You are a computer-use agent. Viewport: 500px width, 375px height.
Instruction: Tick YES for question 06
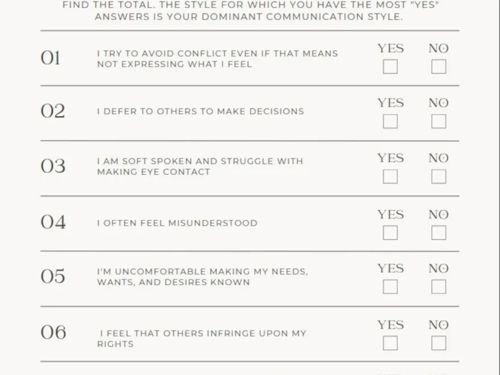tap(390, 343)
